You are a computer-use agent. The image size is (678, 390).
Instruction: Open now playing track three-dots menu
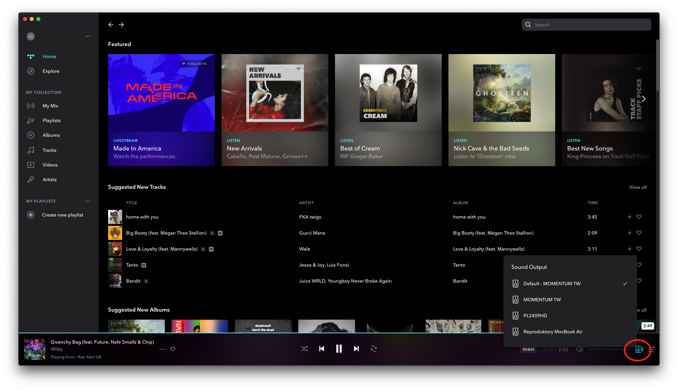[x=162, y=349]
